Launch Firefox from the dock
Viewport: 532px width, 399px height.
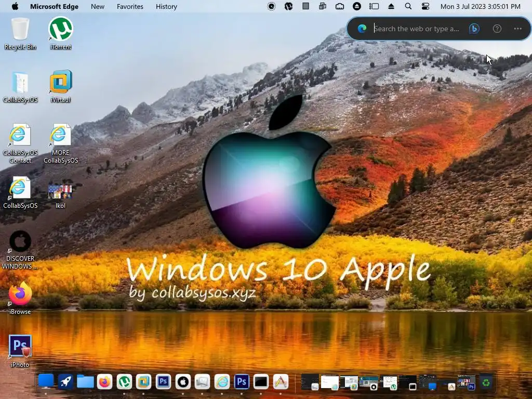104,382
